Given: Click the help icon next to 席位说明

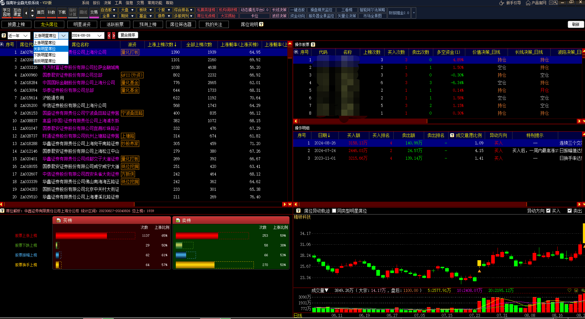Looking at the screenshot, I should [261, 24].
